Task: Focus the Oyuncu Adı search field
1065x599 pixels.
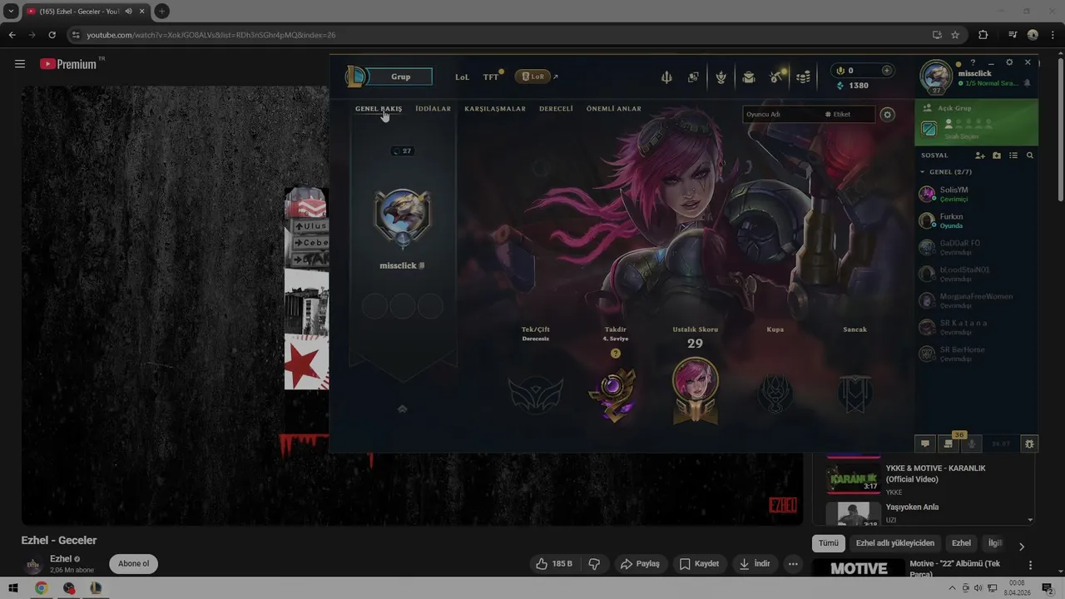Action: (x=782, y=114)
